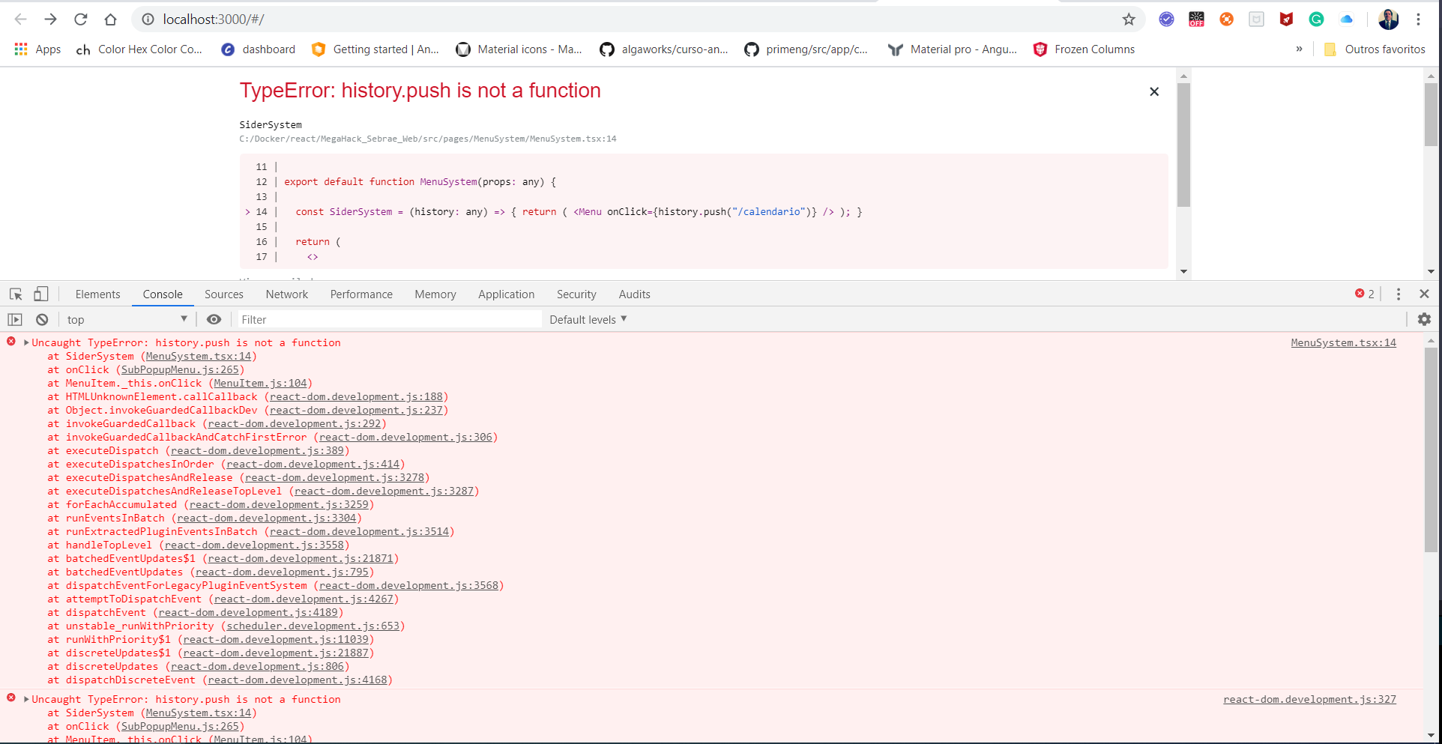Go to the browser home page icon

[111, 19]
